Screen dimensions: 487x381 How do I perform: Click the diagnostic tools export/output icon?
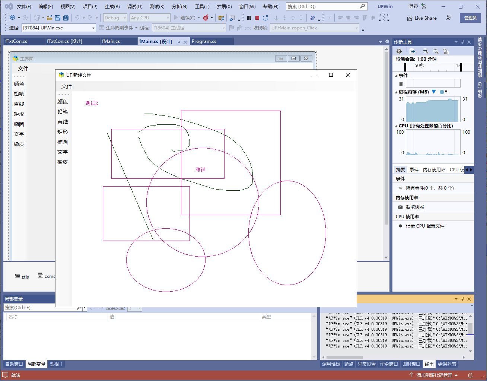point(413,51)
